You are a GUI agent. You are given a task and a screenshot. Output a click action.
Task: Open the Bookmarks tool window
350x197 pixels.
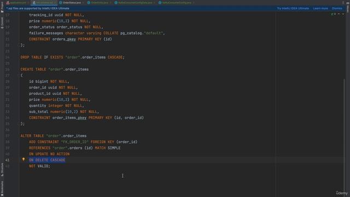pos(2,189)
